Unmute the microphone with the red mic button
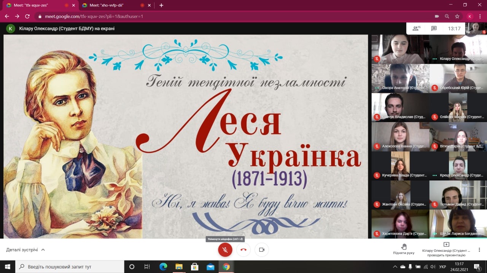Screen dimensions: 487x273 coord(225,250)
